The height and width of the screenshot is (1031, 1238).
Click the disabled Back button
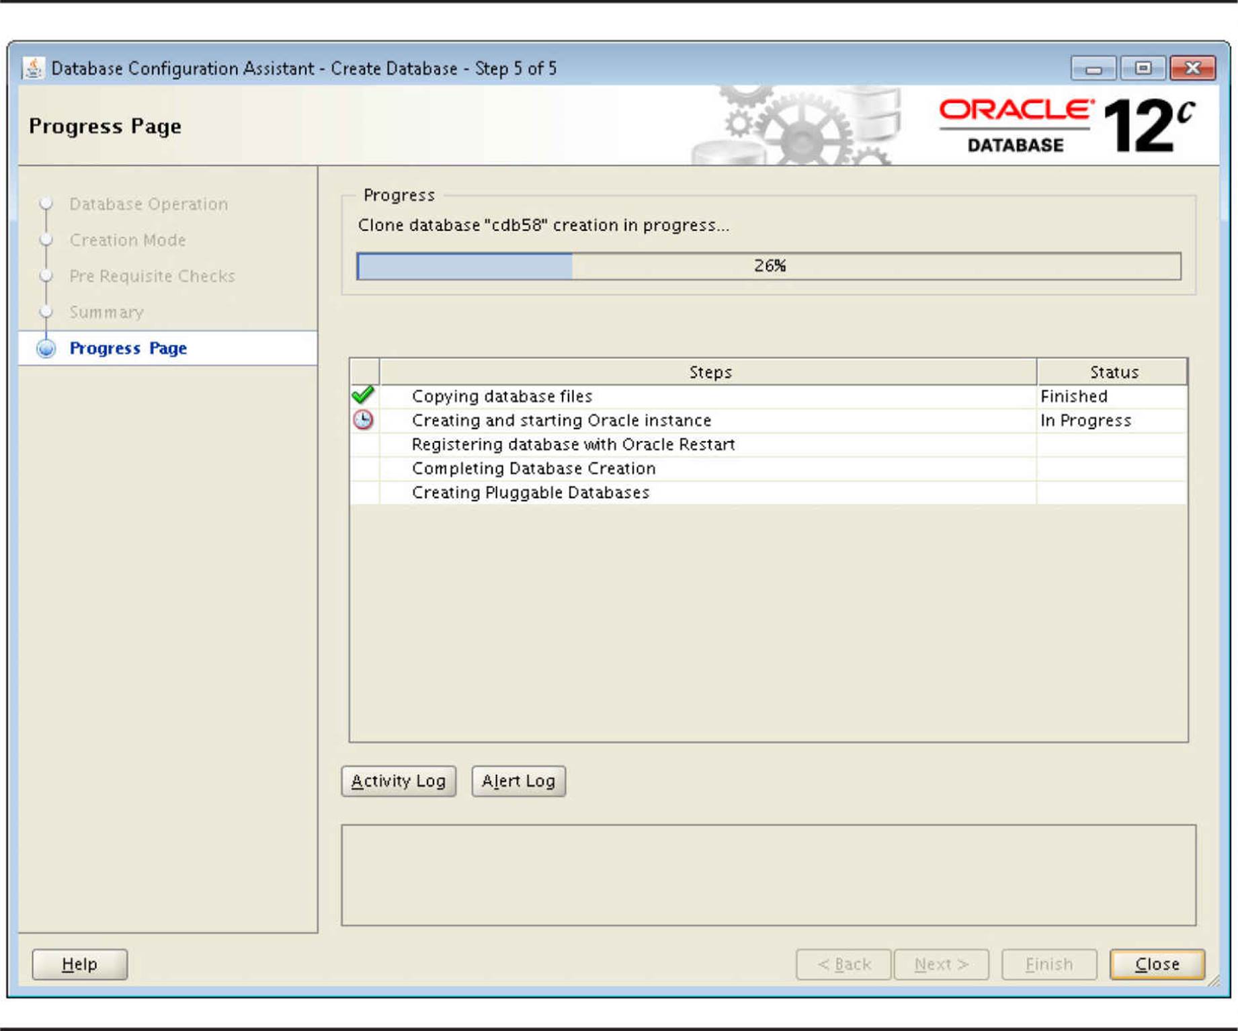coord(844,964)
